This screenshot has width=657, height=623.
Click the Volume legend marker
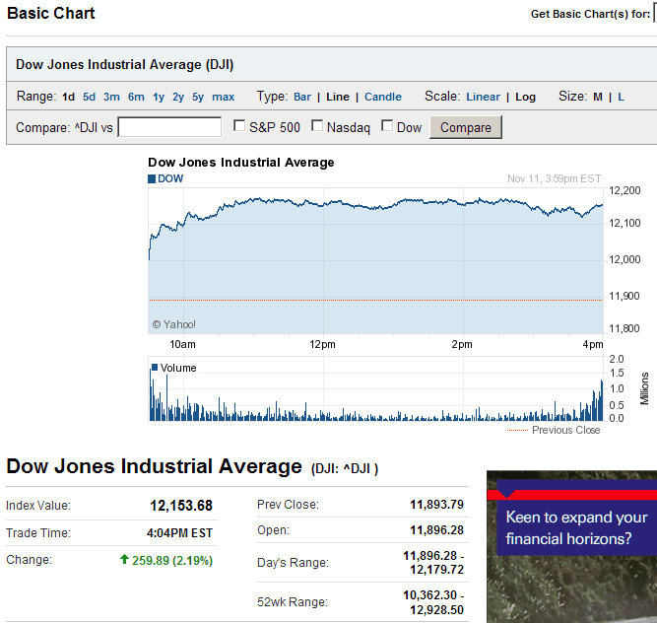coord(155,368)
